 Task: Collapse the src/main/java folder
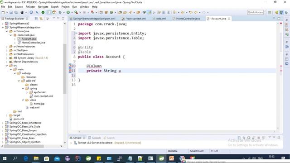click(x=7, y=31)
